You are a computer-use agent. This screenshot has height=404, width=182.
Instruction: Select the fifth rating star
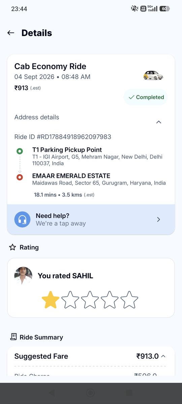(x=129, y=300)
